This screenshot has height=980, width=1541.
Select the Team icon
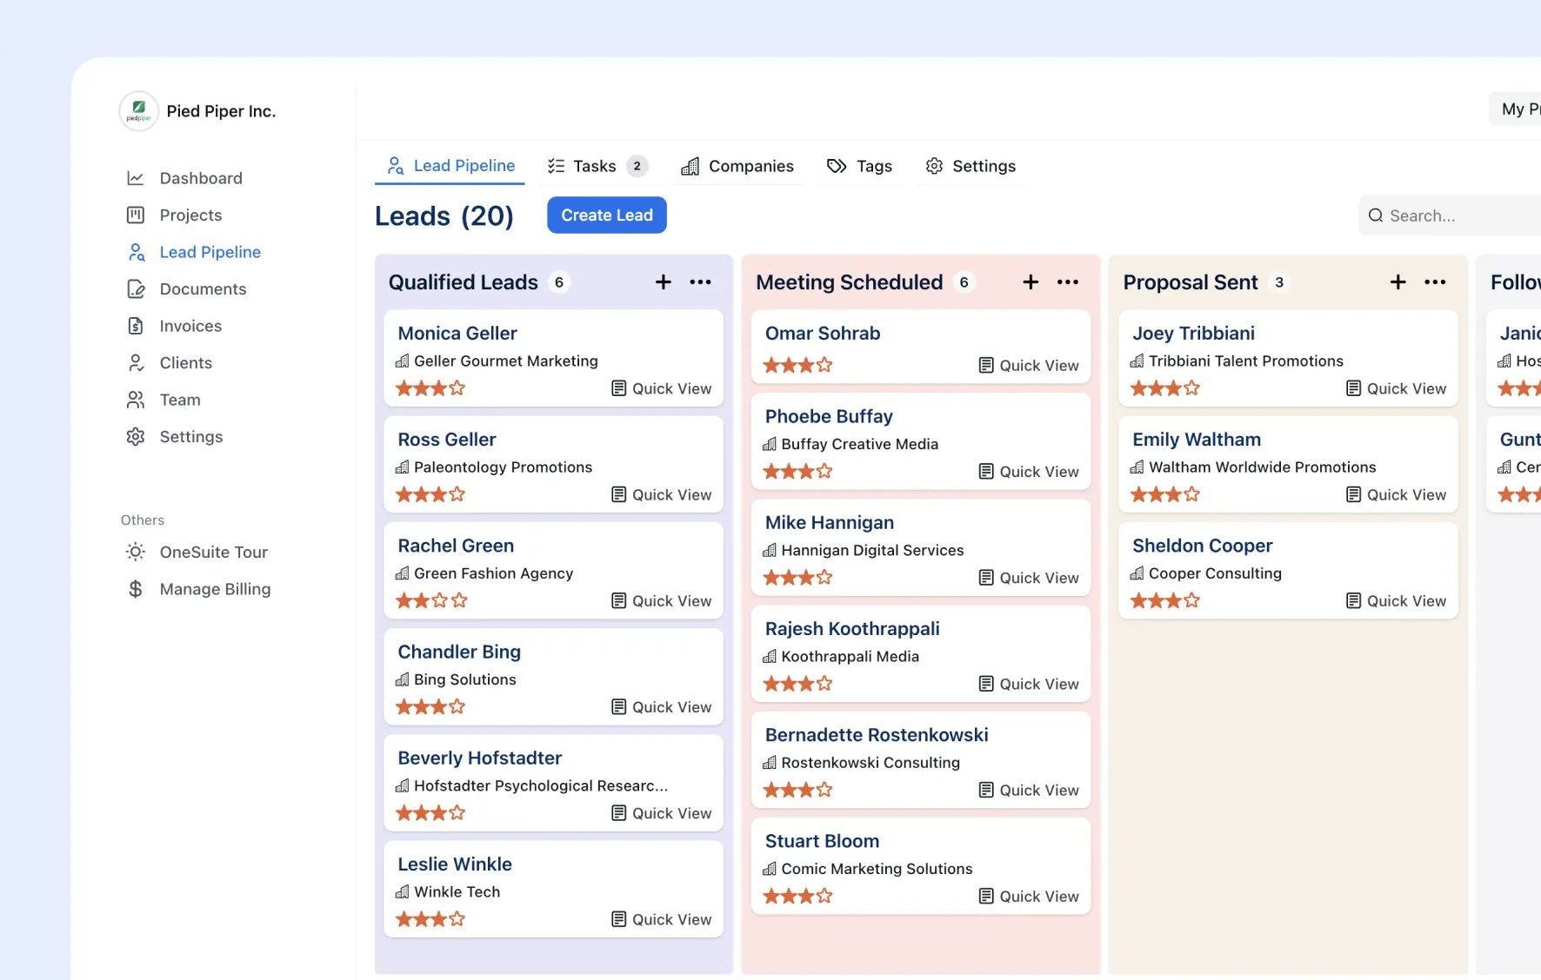coord(137,400)
